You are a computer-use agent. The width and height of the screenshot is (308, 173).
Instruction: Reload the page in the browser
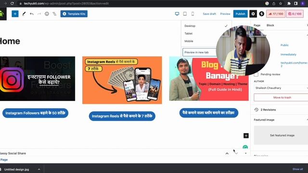coord(12,3)
